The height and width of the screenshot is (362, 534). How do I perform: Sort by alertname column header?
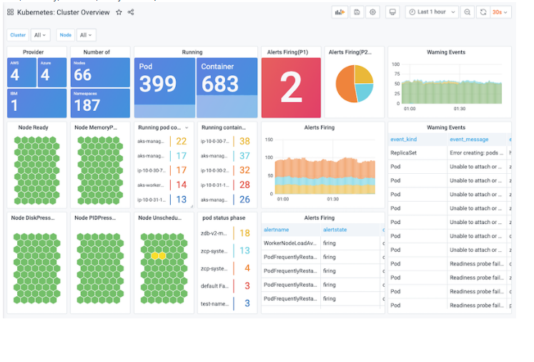[x=276, y=230]
